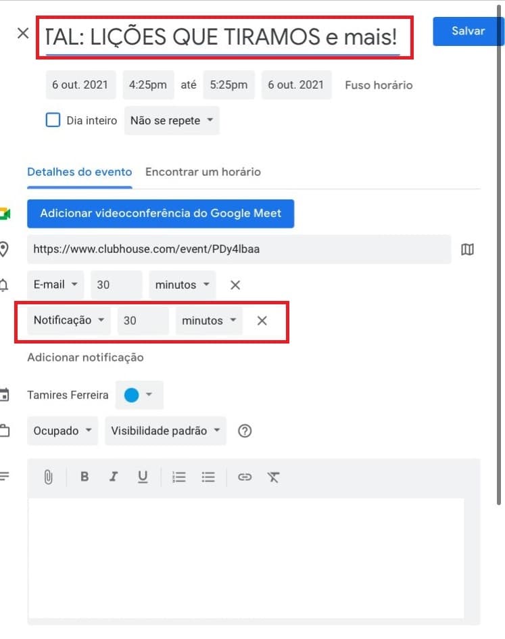
Task: Open Visibilidade padrão dropdown
Action: [x=166, y=431]
